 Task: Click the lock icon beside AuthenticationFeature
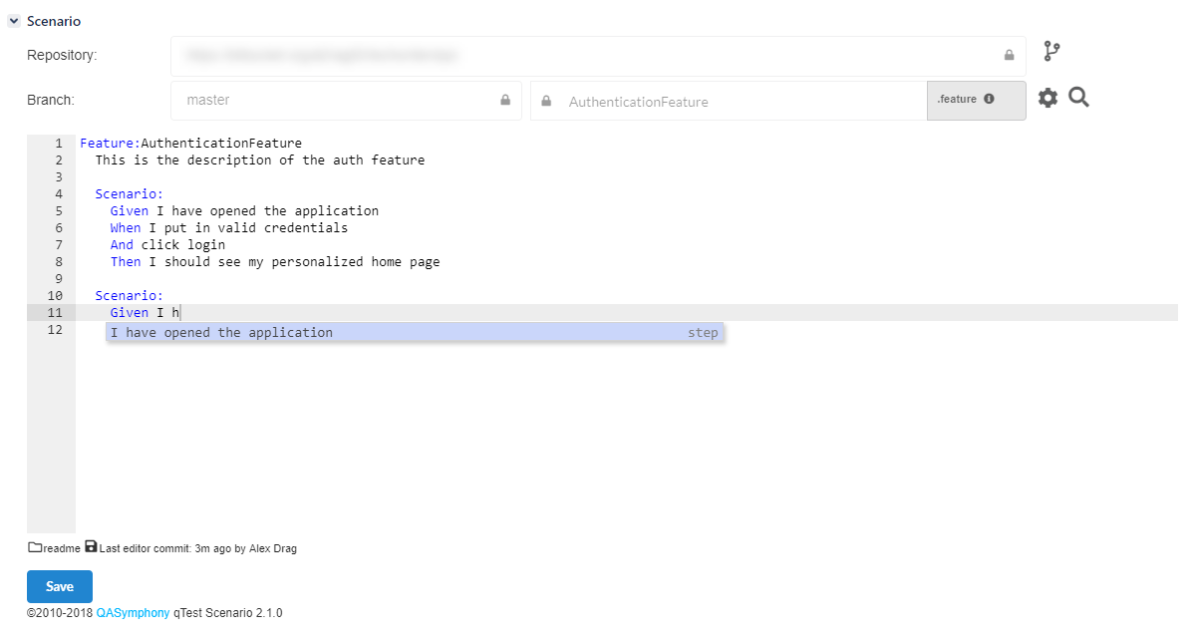545,101
